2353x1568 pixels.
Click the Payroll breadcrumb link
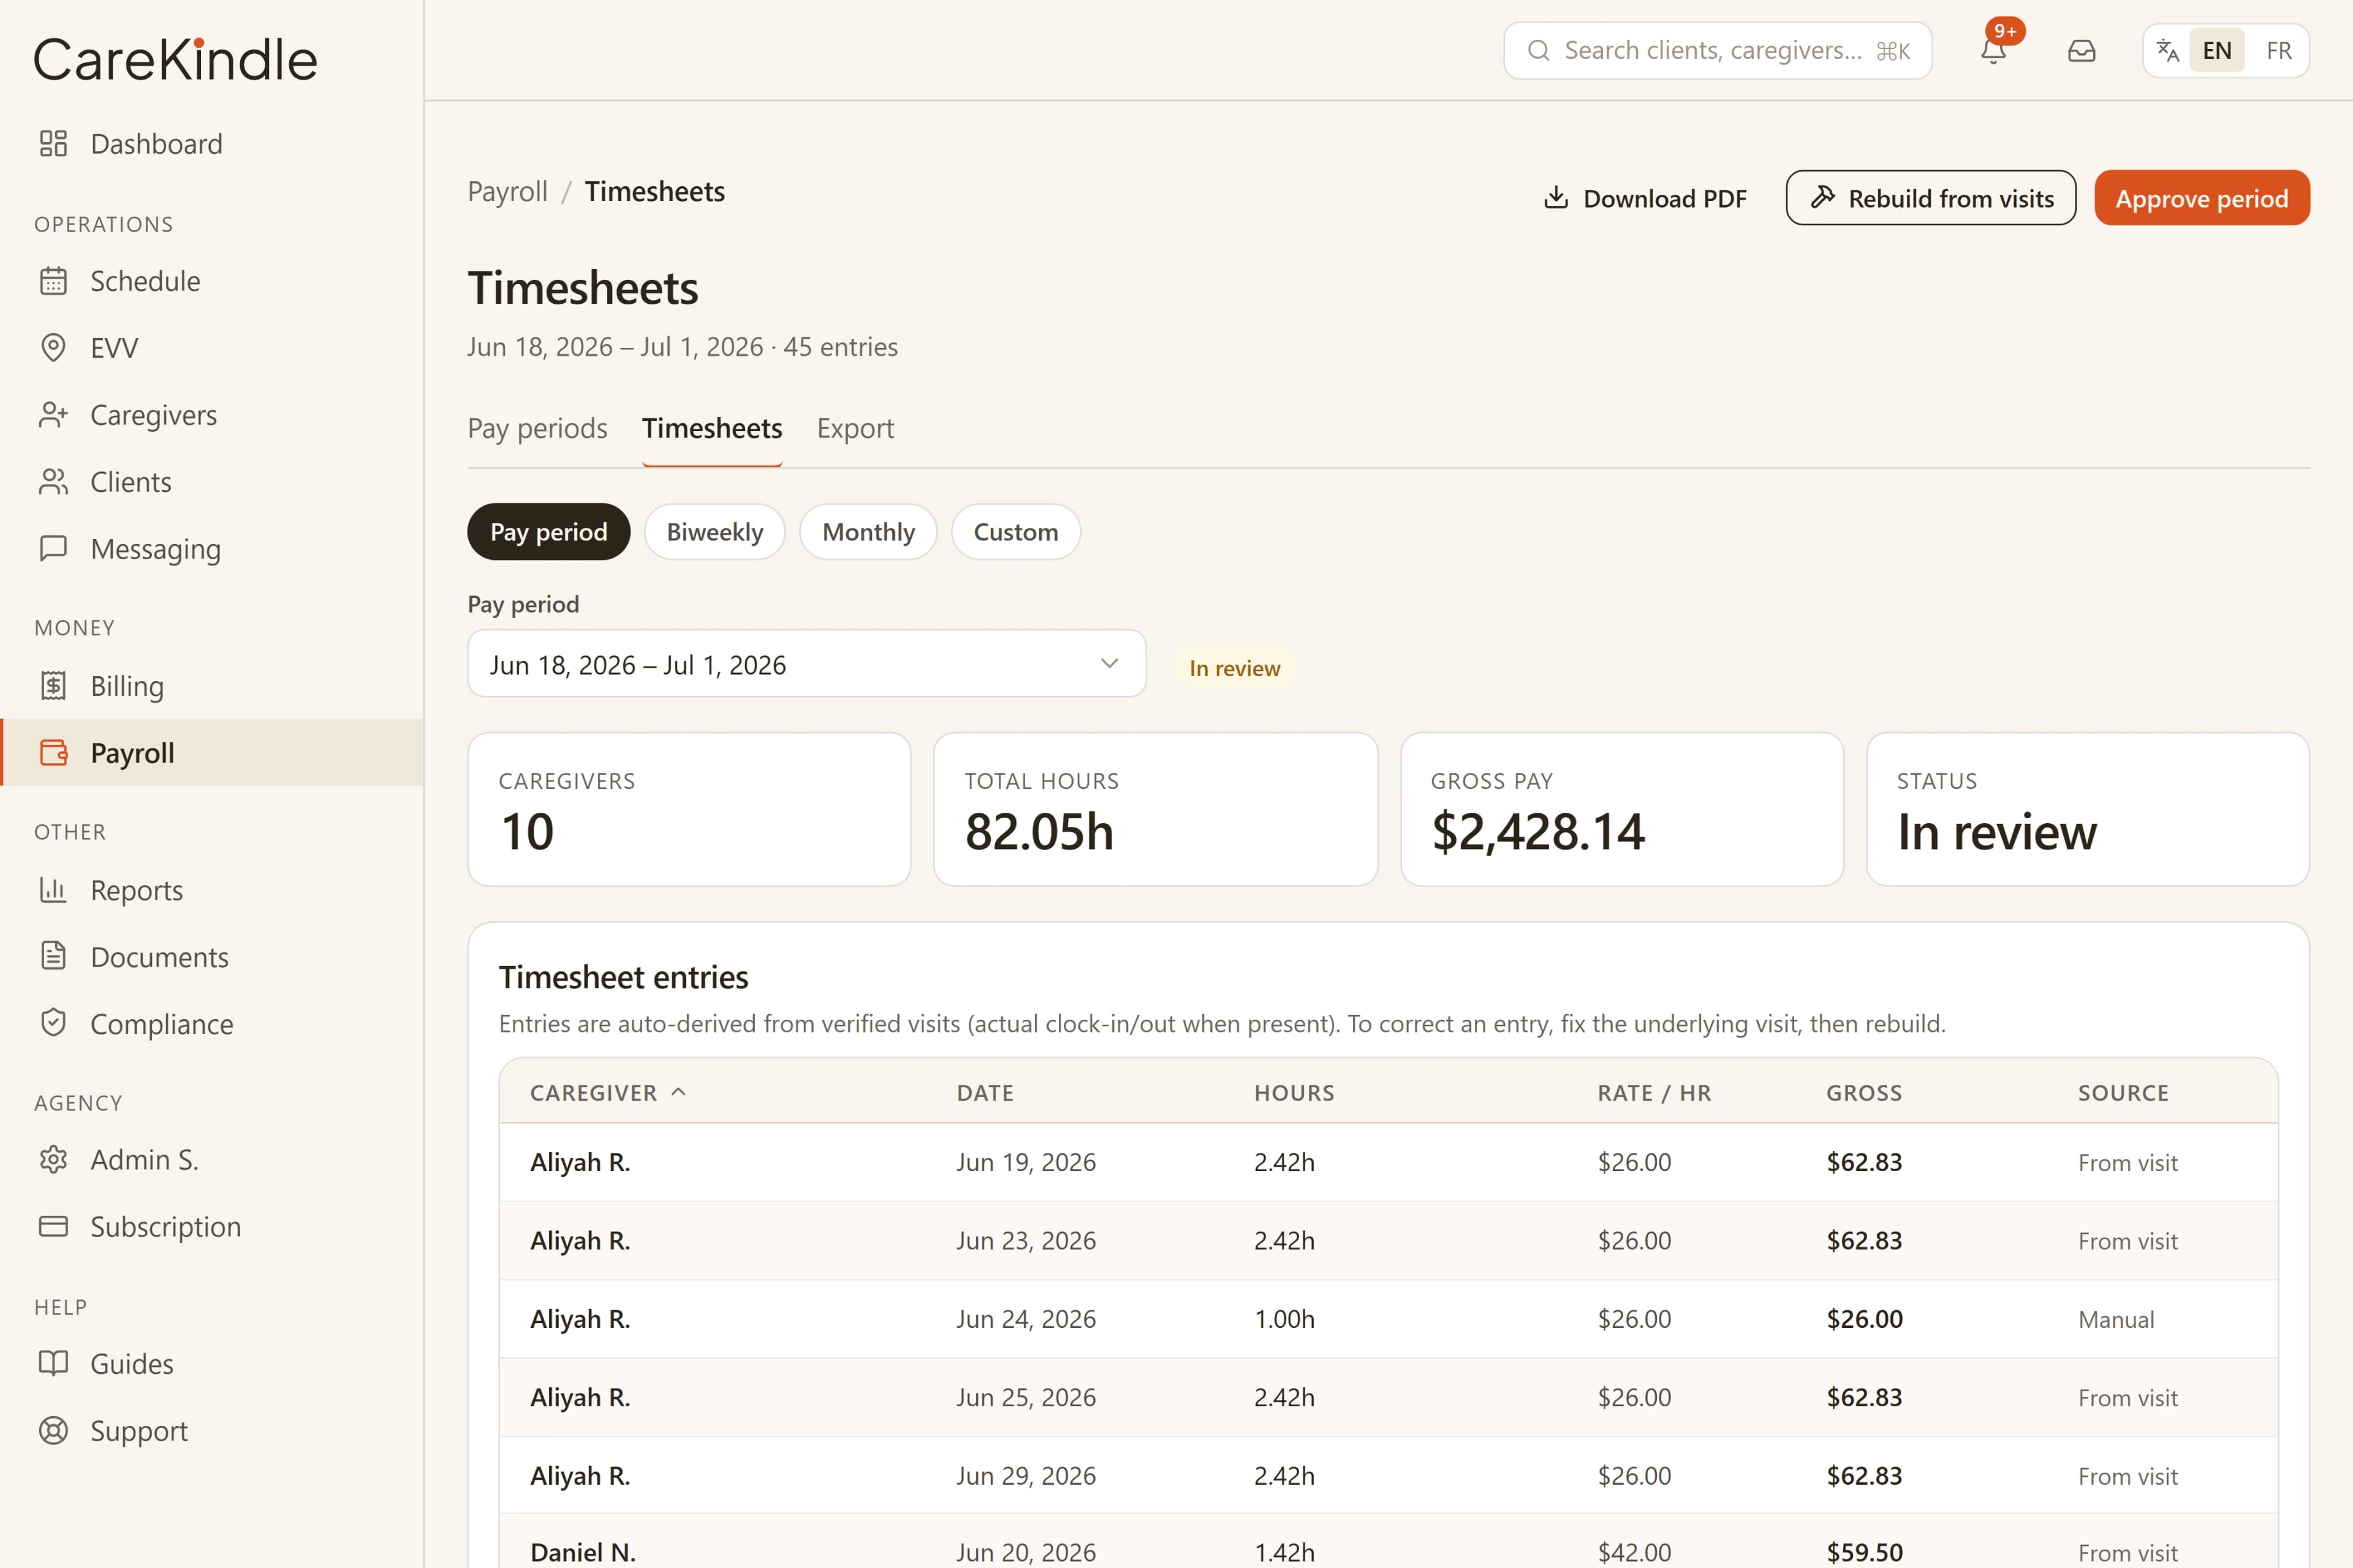click(x=507, y=192)
